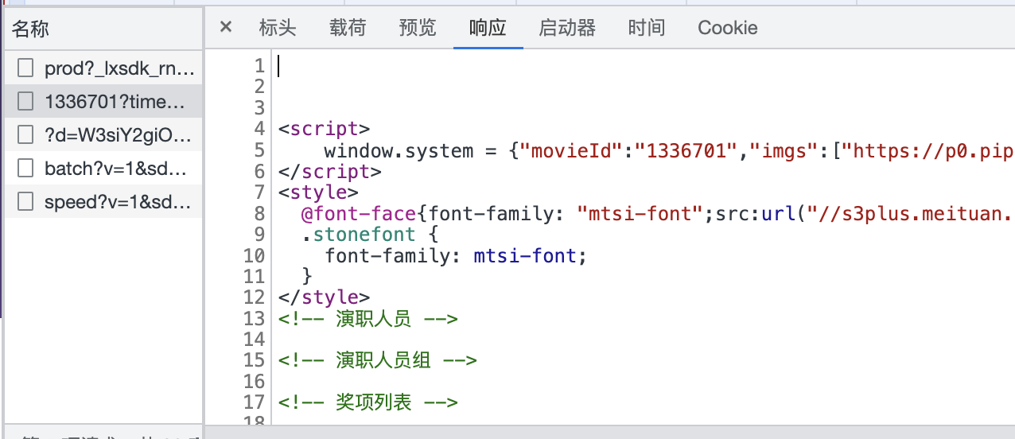
Task: Click the .stonefont selector on line 9
Action: coord(358,235)
